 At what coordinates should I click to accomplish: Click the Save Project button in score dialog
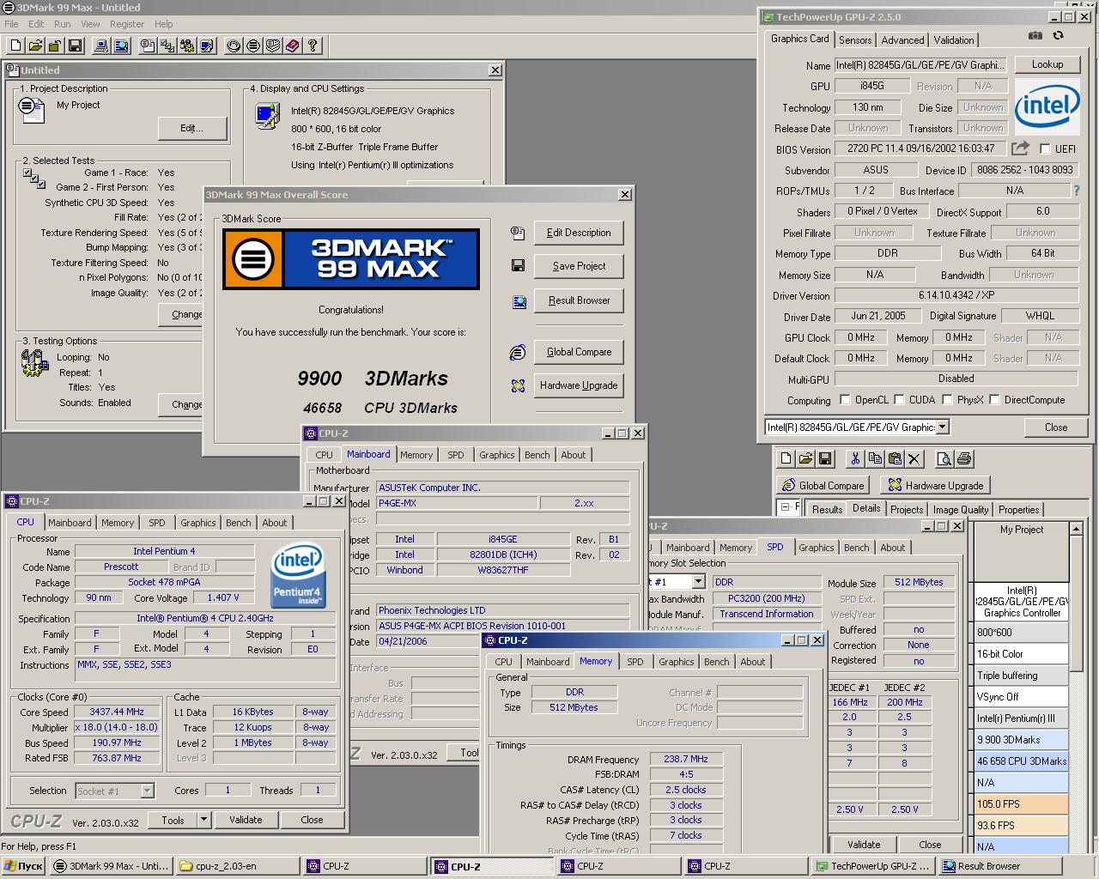click(x=579, y=266)
